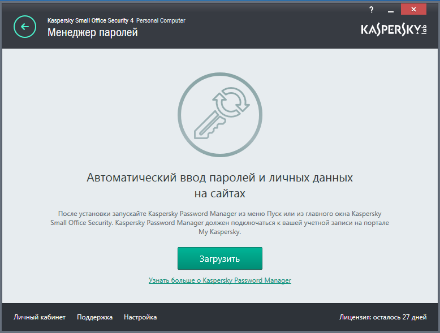The width and height of the screenshot is (440, 333).
Task: Open help with the question mark
Action: [x=371, y=10]
